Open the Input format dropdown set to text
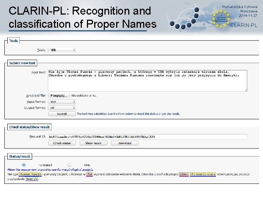This screenshot has height=197, width=263. 62,102
